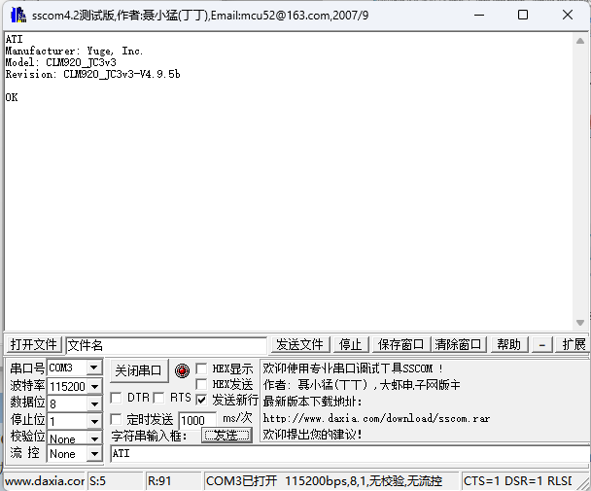Uncheck the send new line checkbox
Image resolution: width=591 pixels, height=491 pixels.
pyautogui.click(x=201, y=400)
